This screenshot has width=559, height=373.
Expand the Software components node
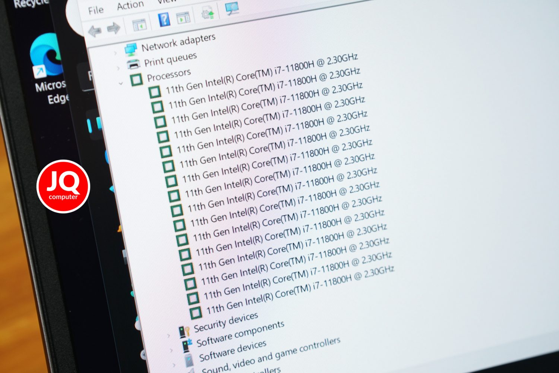click(171, 350)
